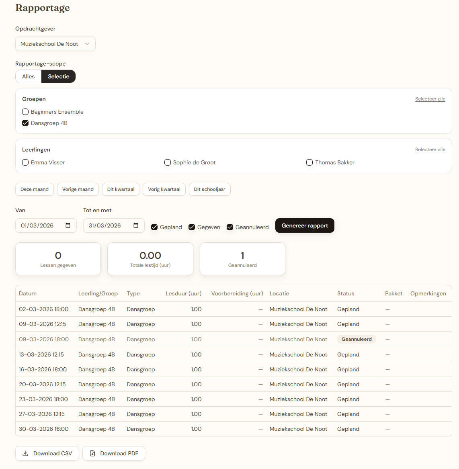Open the Opdrachtgever dropdown
The height and width of the screenshot is (469, 459).
coord(55,44)
